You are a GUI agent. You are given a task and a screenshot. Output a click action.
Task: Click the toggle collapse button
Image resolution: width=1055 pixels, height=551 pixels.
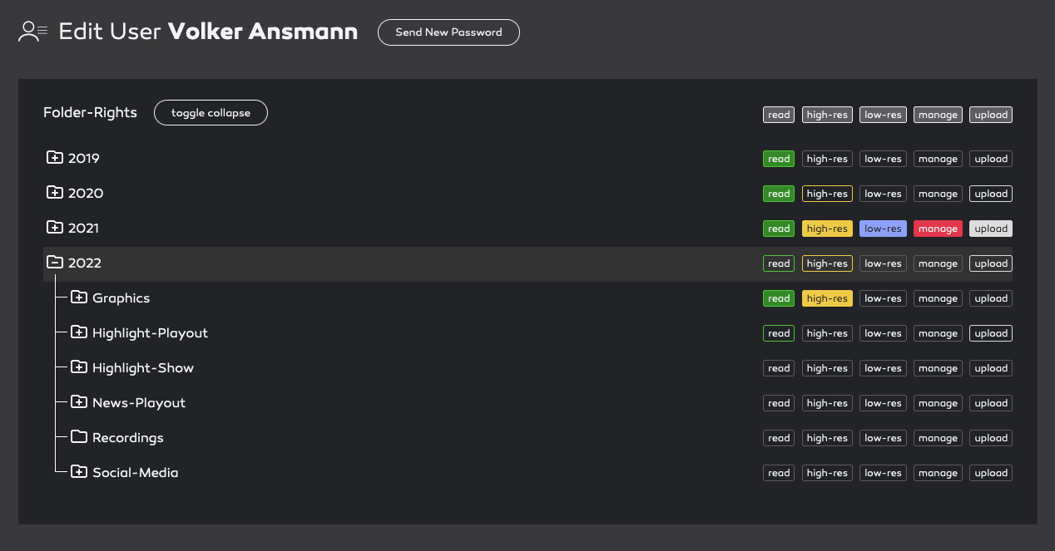211,113
